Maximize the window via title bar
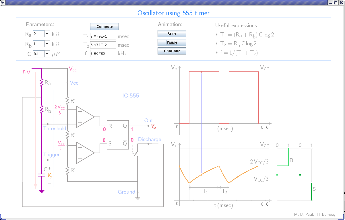Image resolution: width=345 pixels, height=220 pixels. (x=336, y=3)
